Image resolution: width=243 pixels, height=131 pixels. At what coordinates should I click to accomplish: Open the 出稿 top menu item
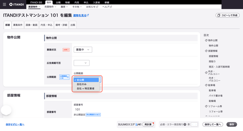tap(58, 2)
